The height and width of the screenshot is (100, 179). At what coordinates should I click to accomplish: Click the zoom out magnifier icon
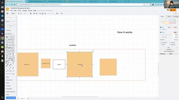21,14
